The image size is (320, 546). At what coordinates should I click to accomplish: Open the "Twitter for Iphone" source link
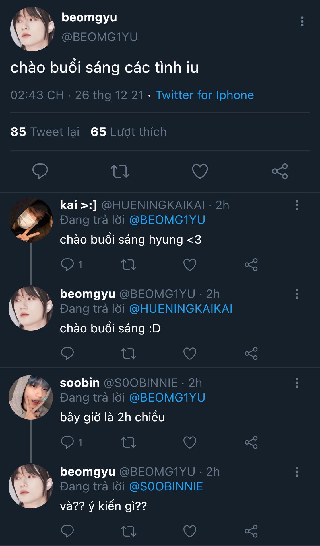coord(205,95)
